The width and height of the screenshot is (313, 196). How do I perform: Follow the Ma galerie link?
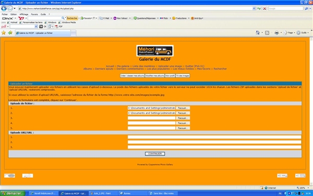coord(123,66)
